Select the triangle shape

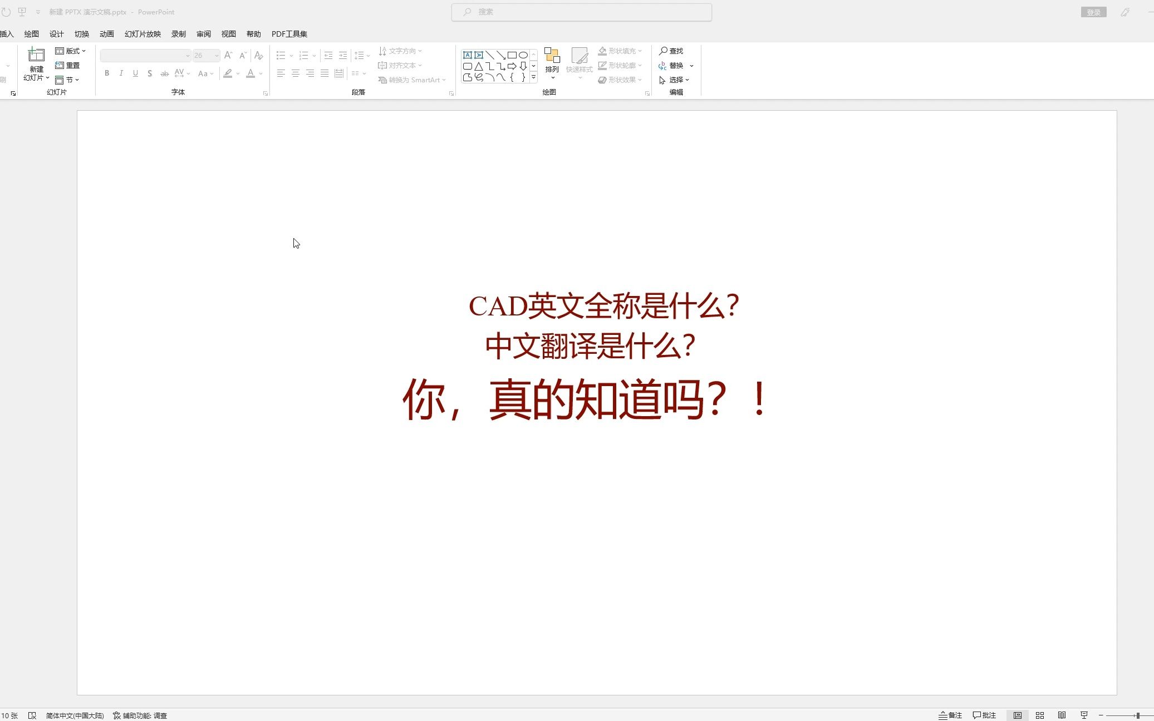pyautogui.click(x=479, y=66)
